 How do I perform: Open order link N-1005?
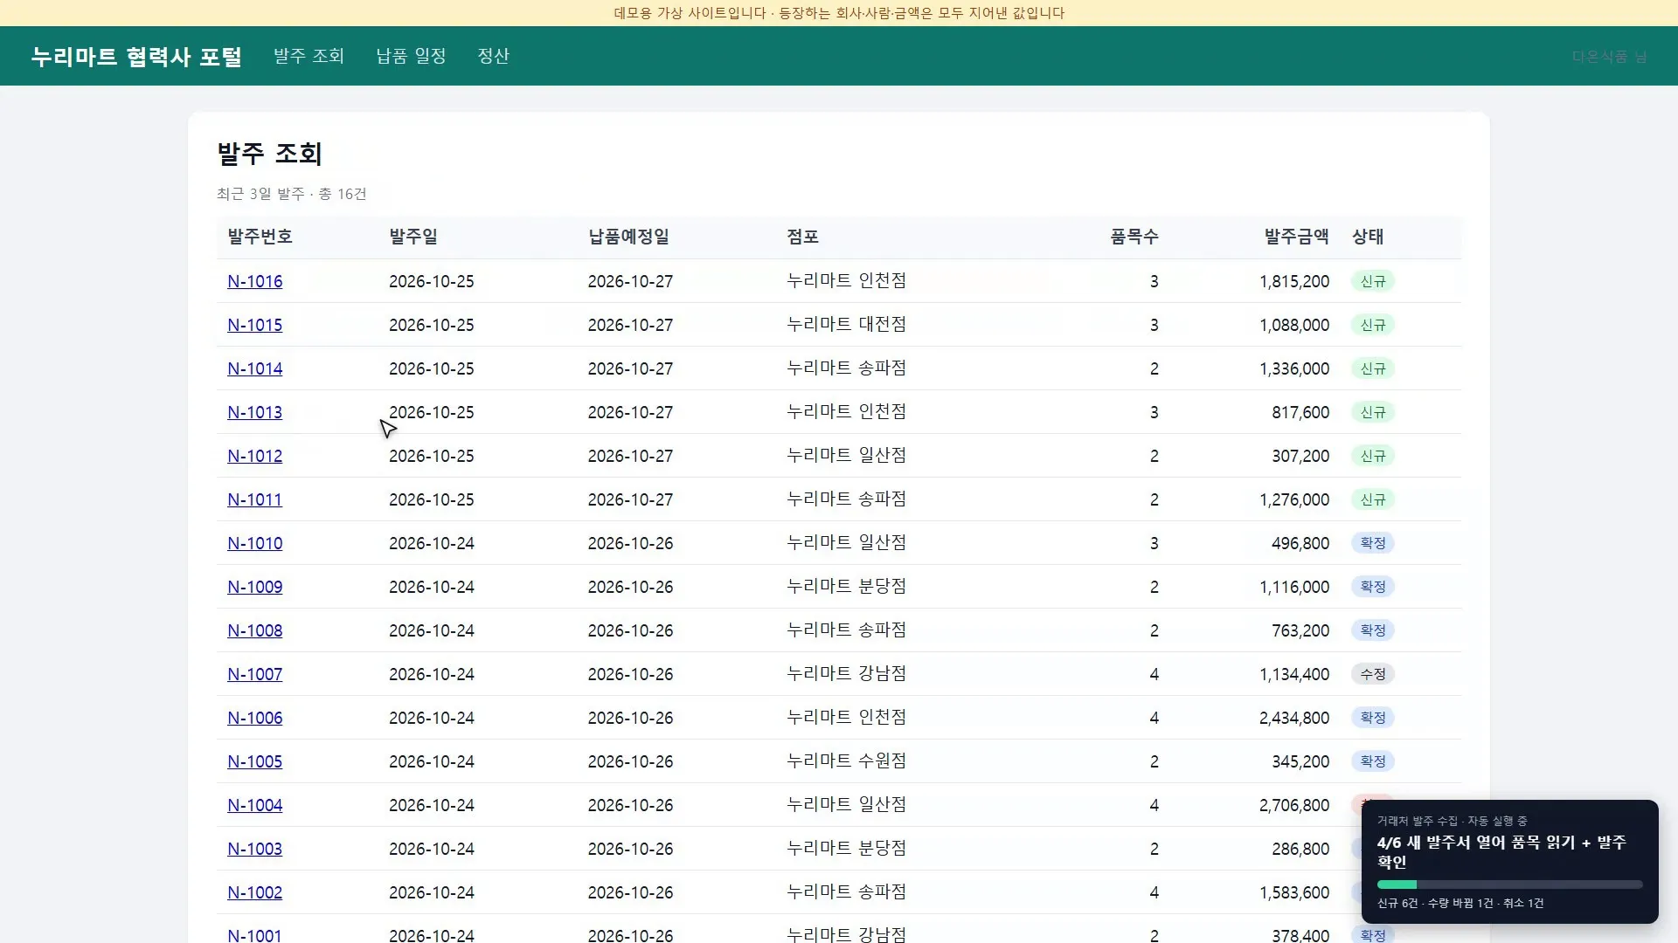click(x=254, y=761)
